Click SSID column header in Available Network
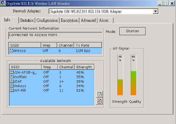The height and width of the screenshot is (124, 176). pos(25,67)
